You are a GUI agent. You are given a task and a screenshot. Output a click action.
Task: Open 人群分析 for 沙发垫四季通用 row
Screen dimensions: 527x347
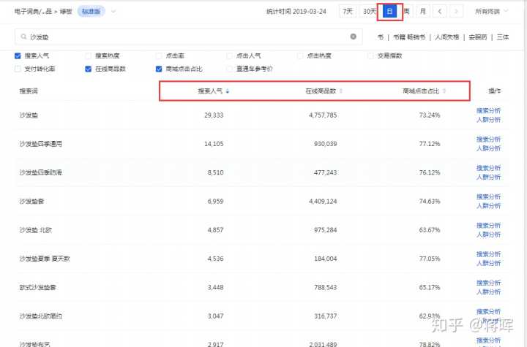(488, 148)
